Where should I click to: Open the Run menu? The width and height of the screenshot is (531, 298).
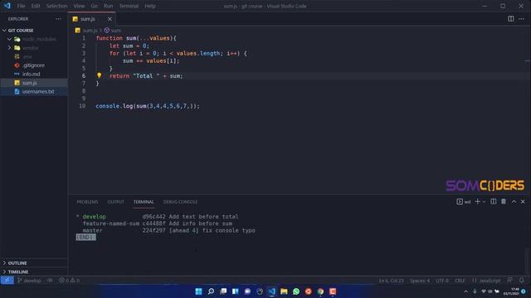(x=109, y=6)
